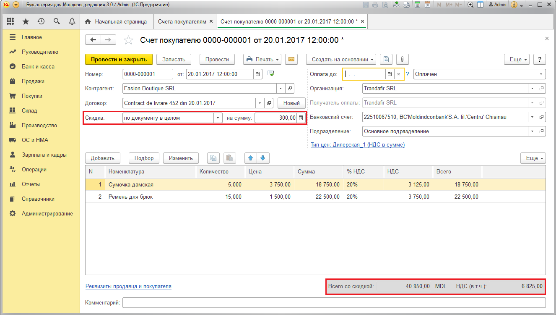This screenshot has width=556, height=315.
Task: Click into the Комментарий text field
Action: 334,302
